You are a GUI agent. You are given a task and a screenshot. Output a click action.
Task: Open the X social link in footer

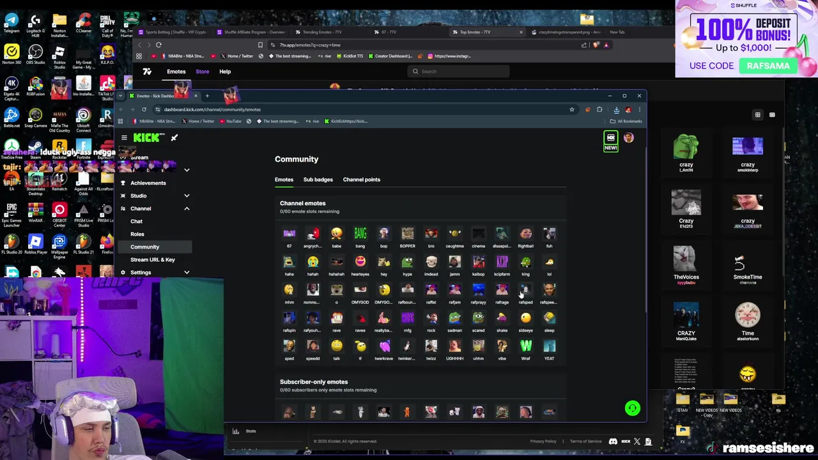pos(637,441)
